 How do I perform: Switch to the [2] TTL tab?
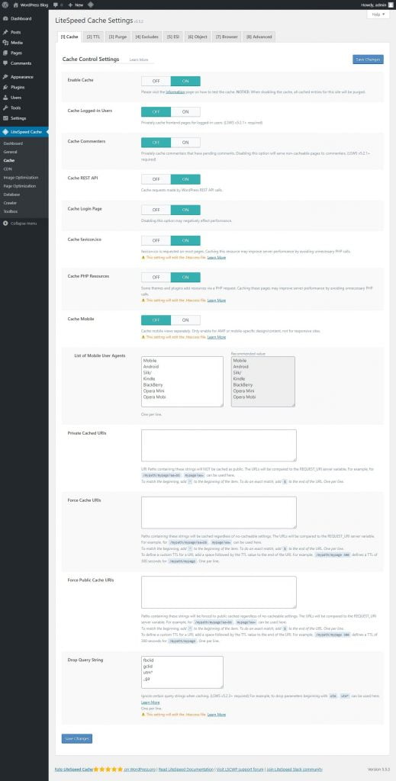pos(93,37)
